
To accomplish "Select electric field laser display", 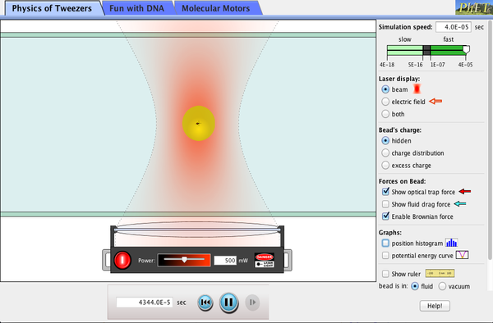I will coord(385,102).
